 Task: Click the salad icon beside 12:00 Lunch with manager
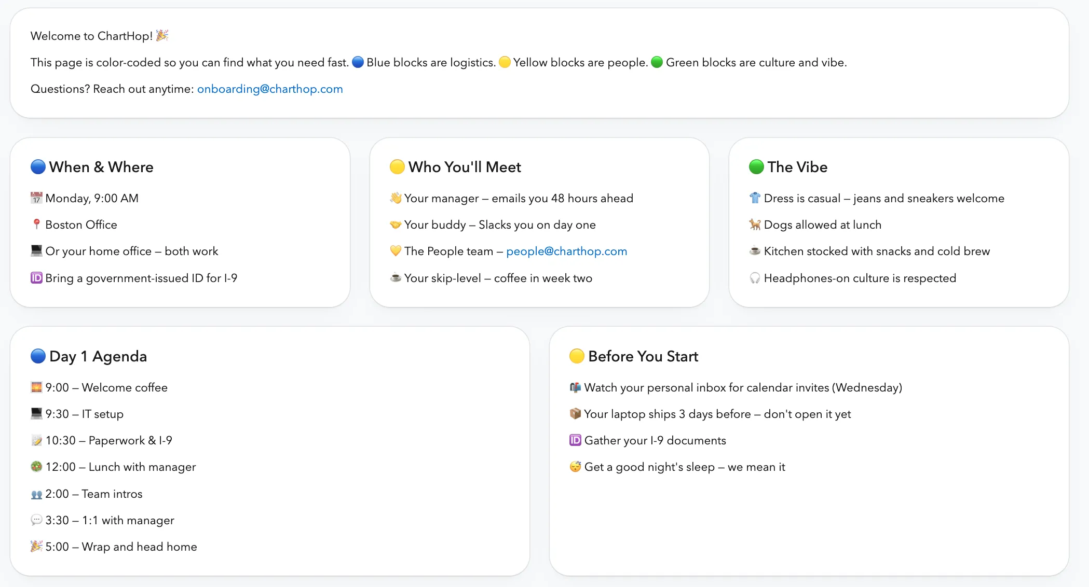coord(36,466)
